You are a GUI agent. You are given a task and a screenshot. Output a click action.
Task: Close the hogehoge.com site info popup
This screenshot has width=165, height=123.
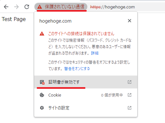[130, 21]
